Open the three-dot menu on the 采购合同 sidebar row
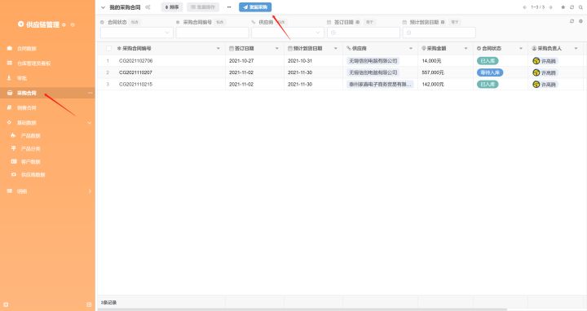 pos(90,93)
